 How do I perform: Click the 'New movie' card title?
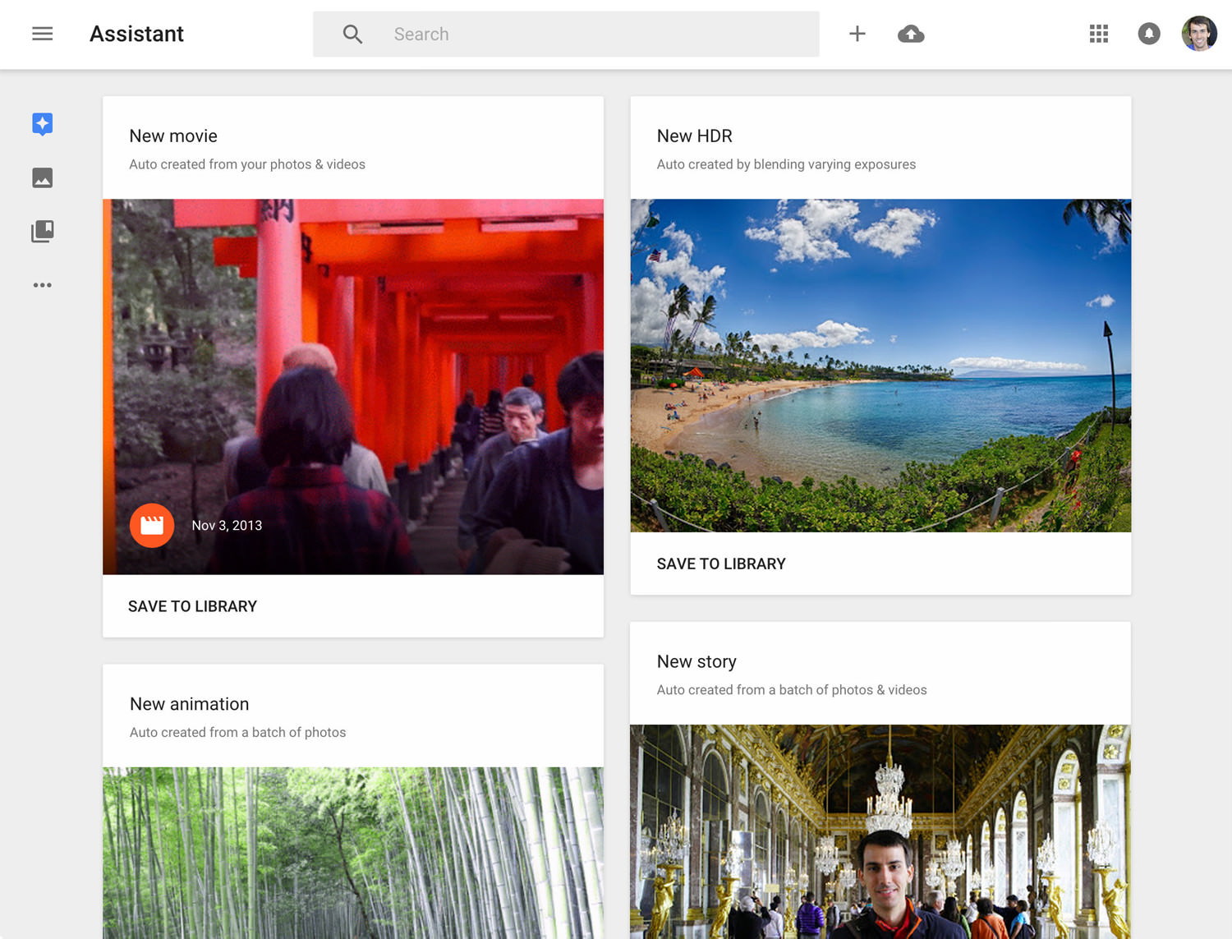tap(173, 136)
